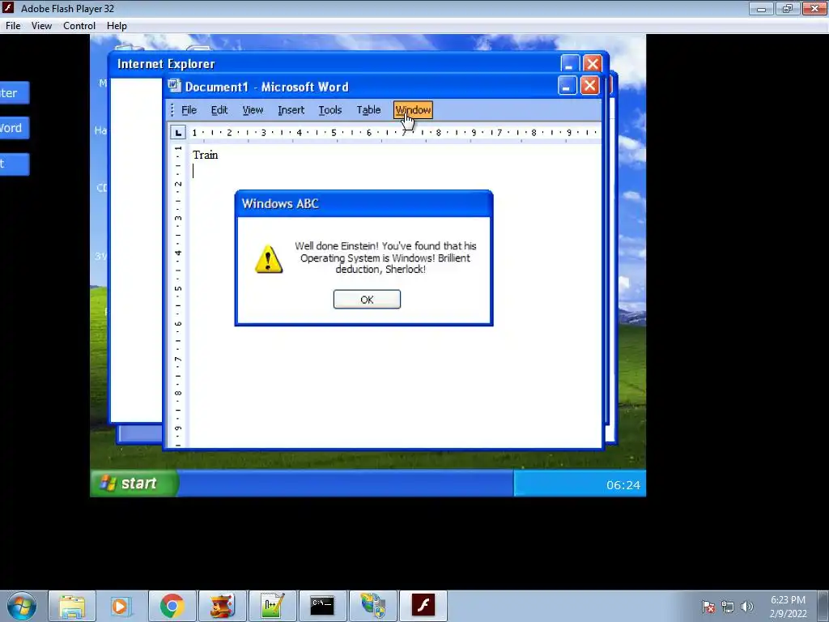Open Windows Media Player from the taskbar
The image size is (829, 622).
coord(121,606)
